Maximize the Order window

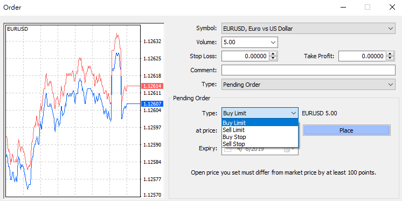coord(368,7)
